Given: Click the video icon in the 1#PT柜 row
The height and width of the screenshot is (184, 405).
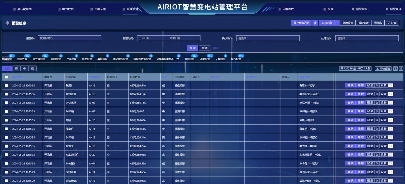Looking at the screenshot, I should click(x=390, y=111).
